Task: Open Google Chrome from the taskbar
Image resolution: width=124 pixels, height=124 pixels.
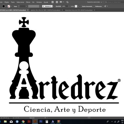Action: point(23,121)
